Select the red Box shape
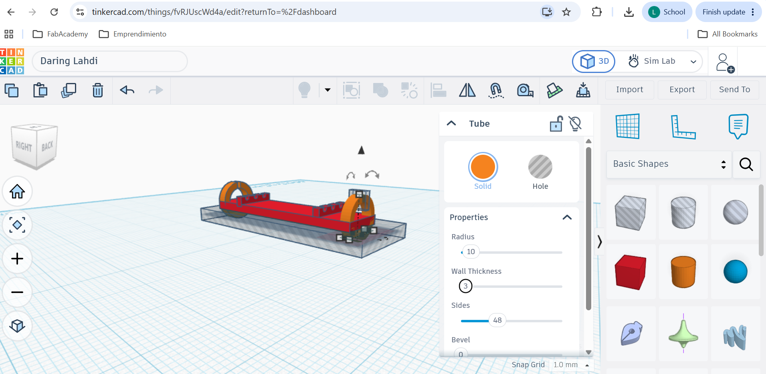This screenshot has width=766, height=374. coord(631,272)
